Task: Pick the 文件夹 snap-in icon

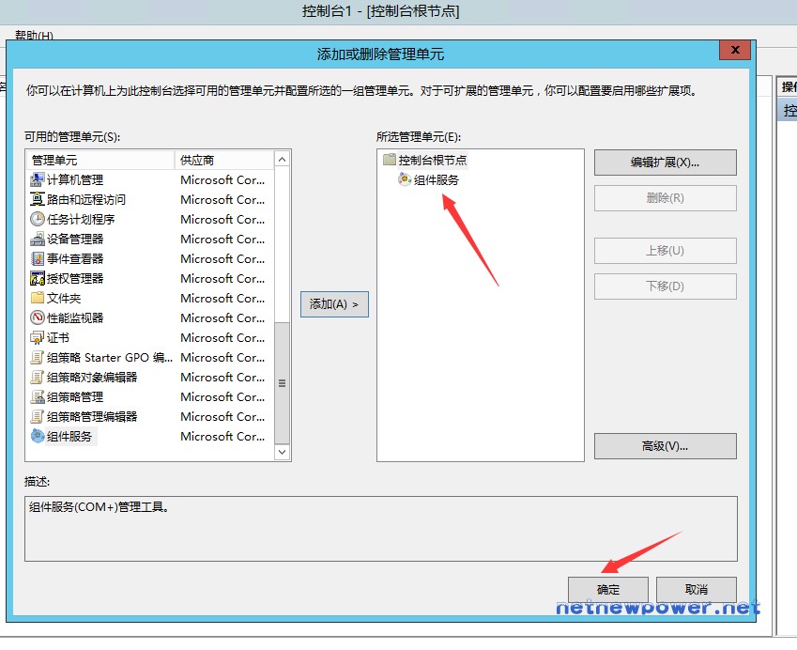Action: tap(38, 298)
